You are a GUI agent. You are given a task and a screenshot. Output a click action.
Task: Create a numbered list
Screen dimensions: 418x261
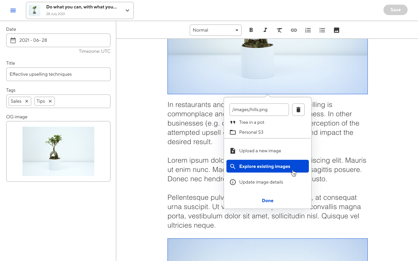[308, 30]
